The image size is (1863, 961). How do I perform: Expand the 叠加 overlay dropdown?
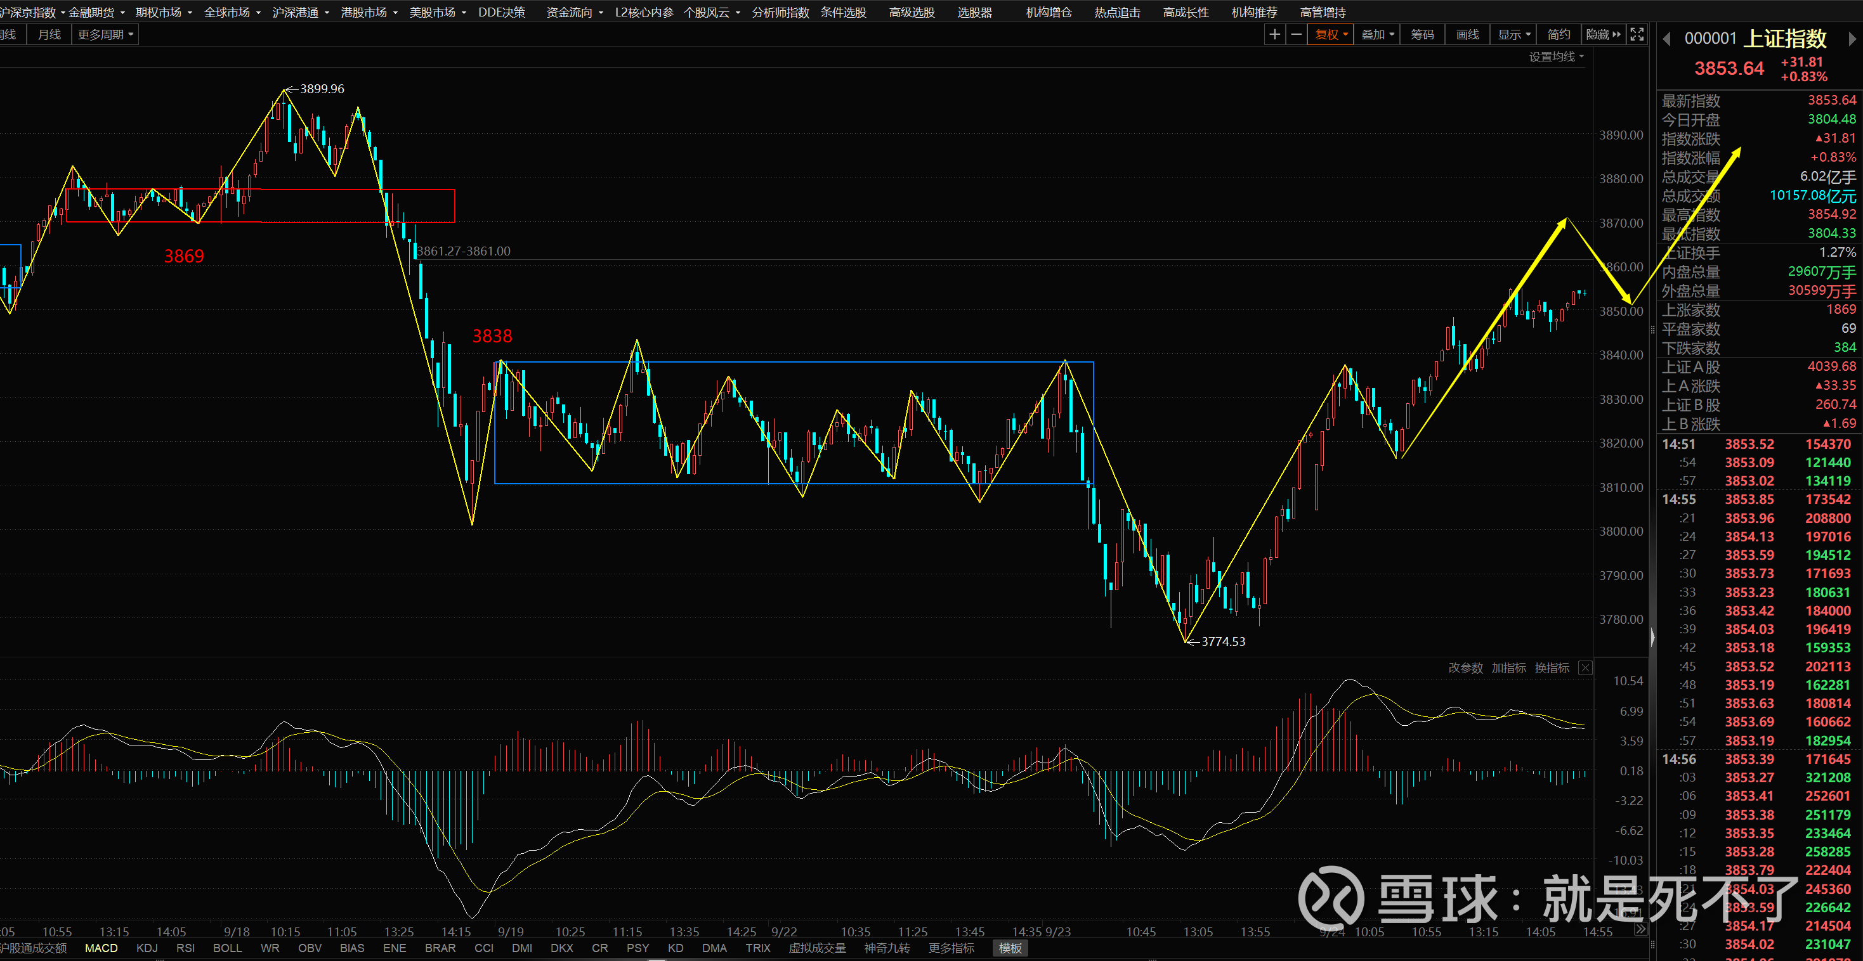[1377, 34]
